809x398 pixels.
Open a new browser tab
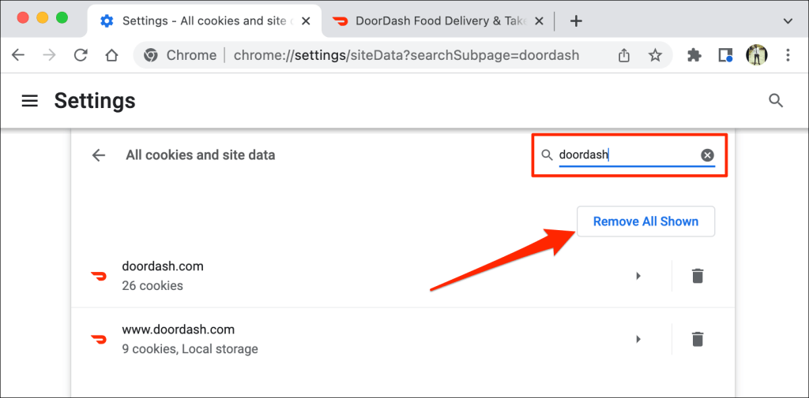pyautogui.click(x=576, y=21)
